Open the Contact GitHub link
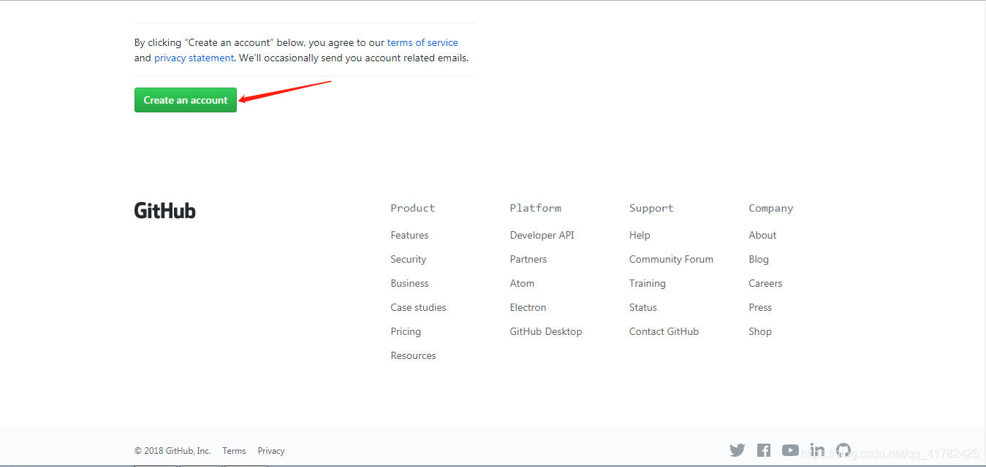 click(x=664, y=331)
